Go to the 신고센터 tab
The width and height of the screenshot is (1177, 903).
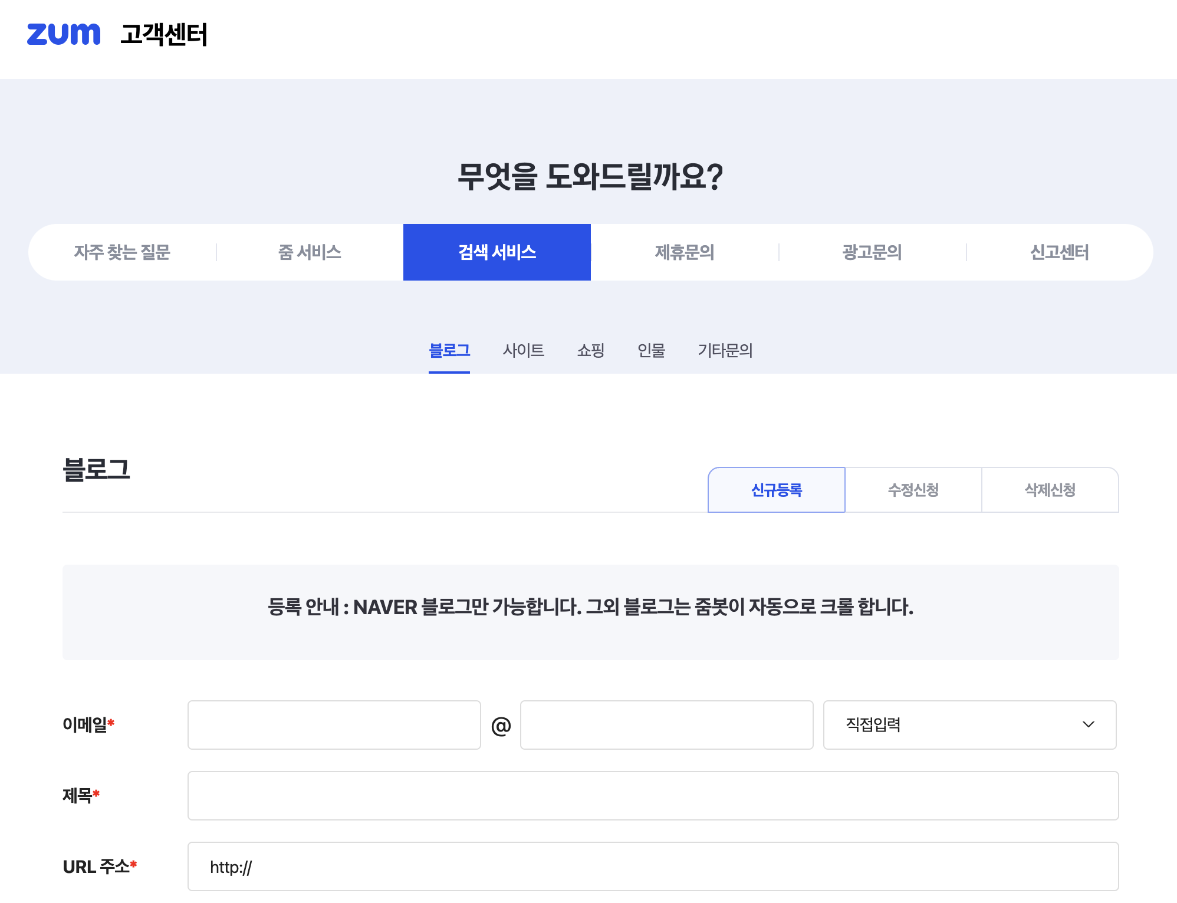click(x=1059, y=252)
